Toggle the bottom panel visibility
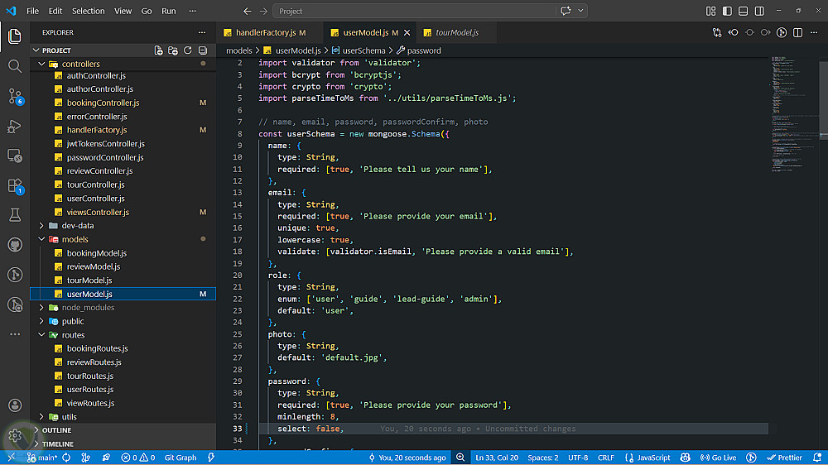828x465 pixels. [x=741, y=11]
